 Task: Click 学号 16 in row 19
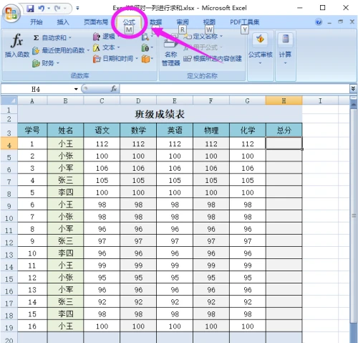click(x=32, y=326)
